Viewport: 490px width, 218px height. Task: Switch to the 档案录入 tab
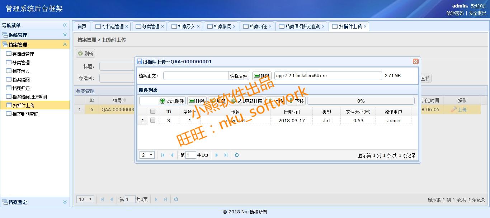pos(185,26)
